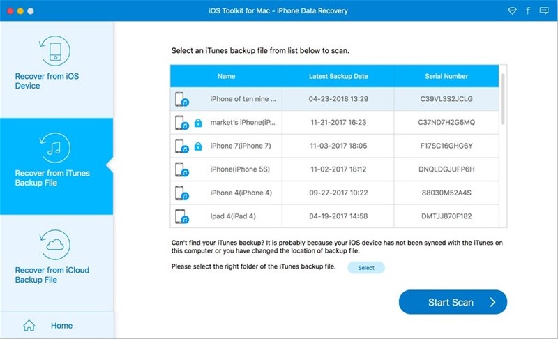
Task: Click the Name column header
Action: pyautogui.click(x=226, y=76)
